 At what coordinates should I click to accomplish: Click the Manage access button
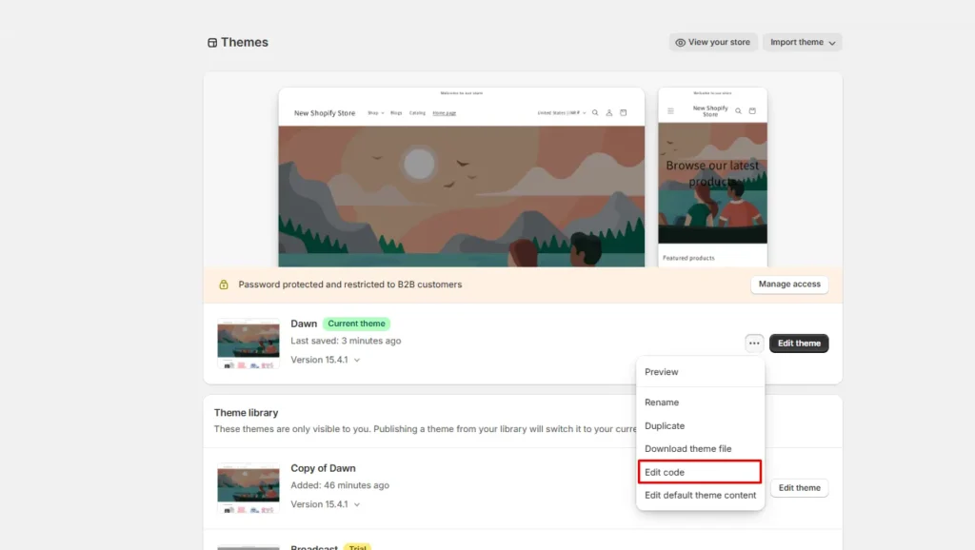pos(789,284)
